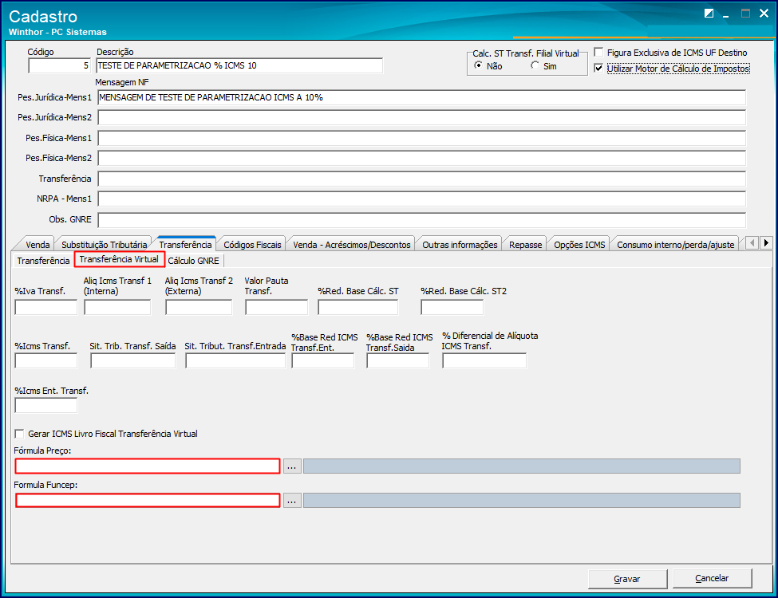Click the Pes.Física-Mens1 field
778x598 pixels.
click(x=422, y=139)
